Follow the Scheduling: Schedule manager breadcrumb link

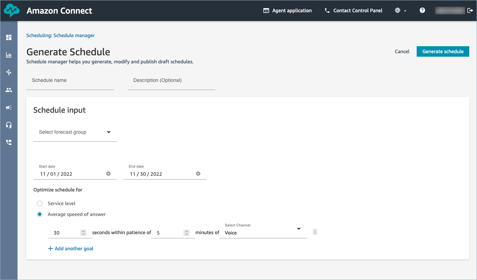pyautogui.click(x=60, y=35)
